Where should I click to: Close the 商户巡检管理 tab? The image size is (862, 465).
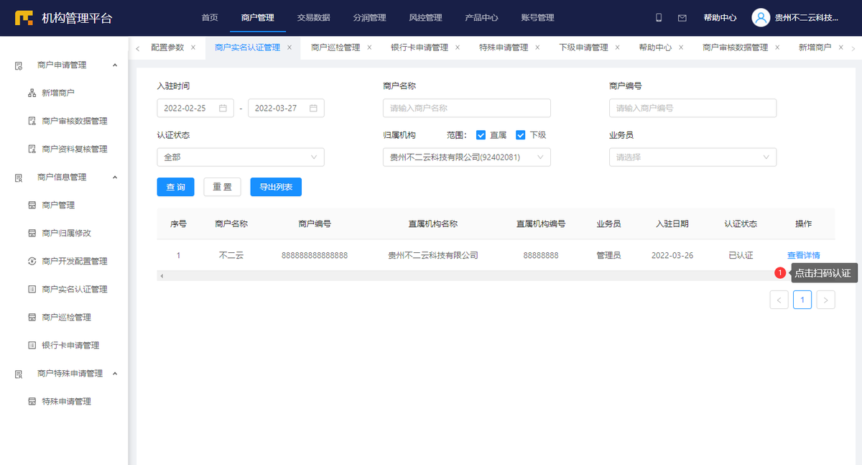tap(369, 47)
